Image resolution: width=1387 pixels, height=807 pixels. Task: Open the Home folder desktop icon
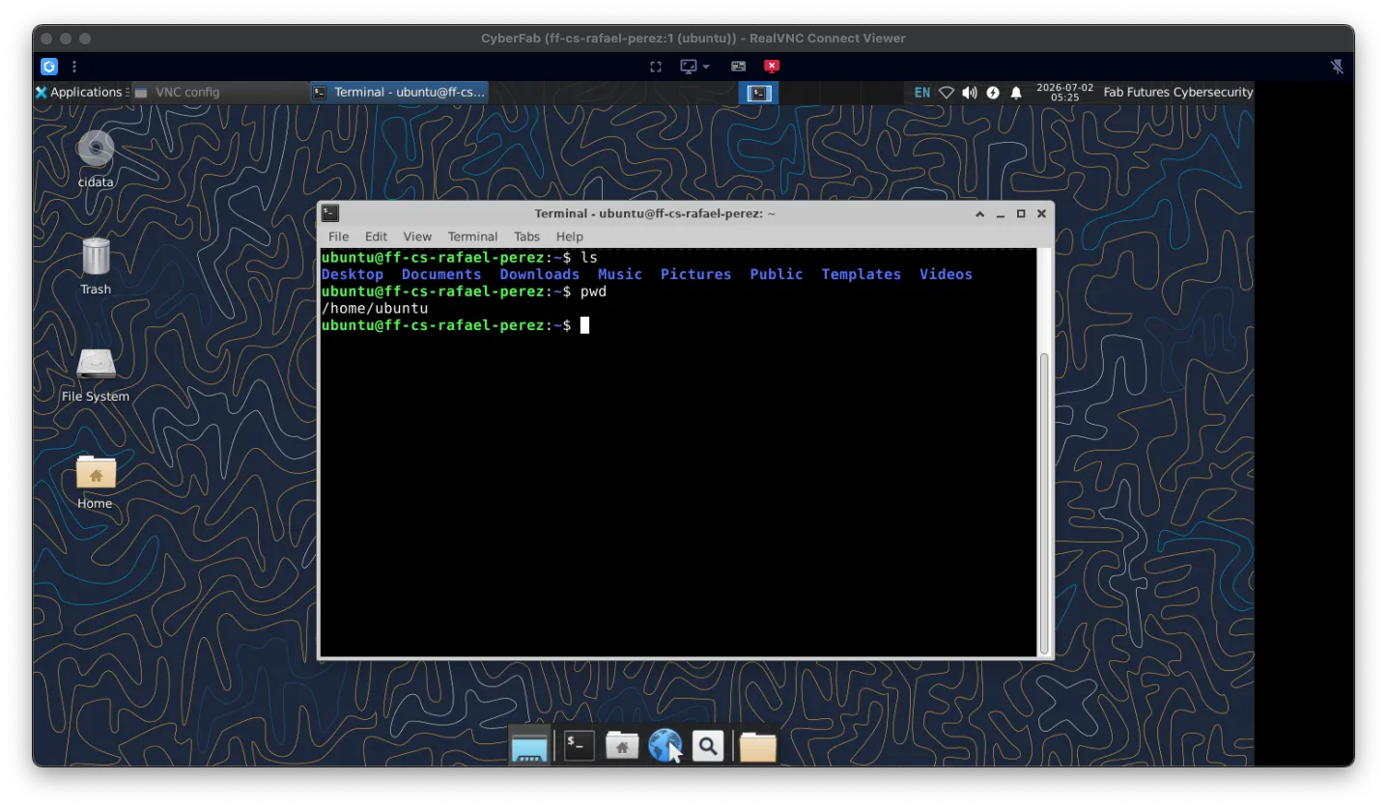(96, 472)
